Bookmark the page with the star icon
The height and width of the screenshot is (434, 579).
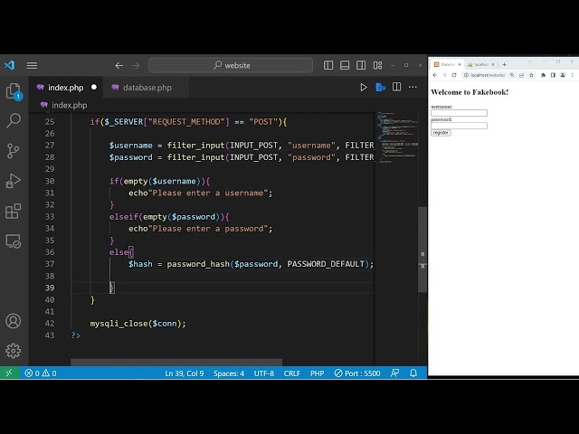(531, 75)
